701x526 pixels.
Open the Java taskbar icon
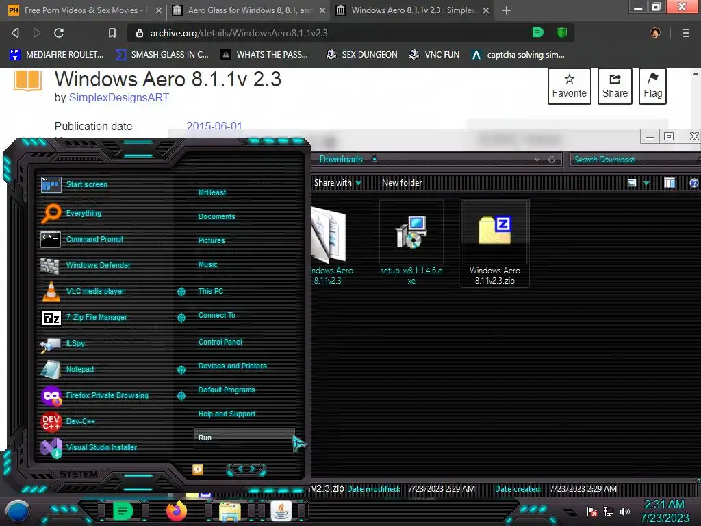[x=281, y=511]
